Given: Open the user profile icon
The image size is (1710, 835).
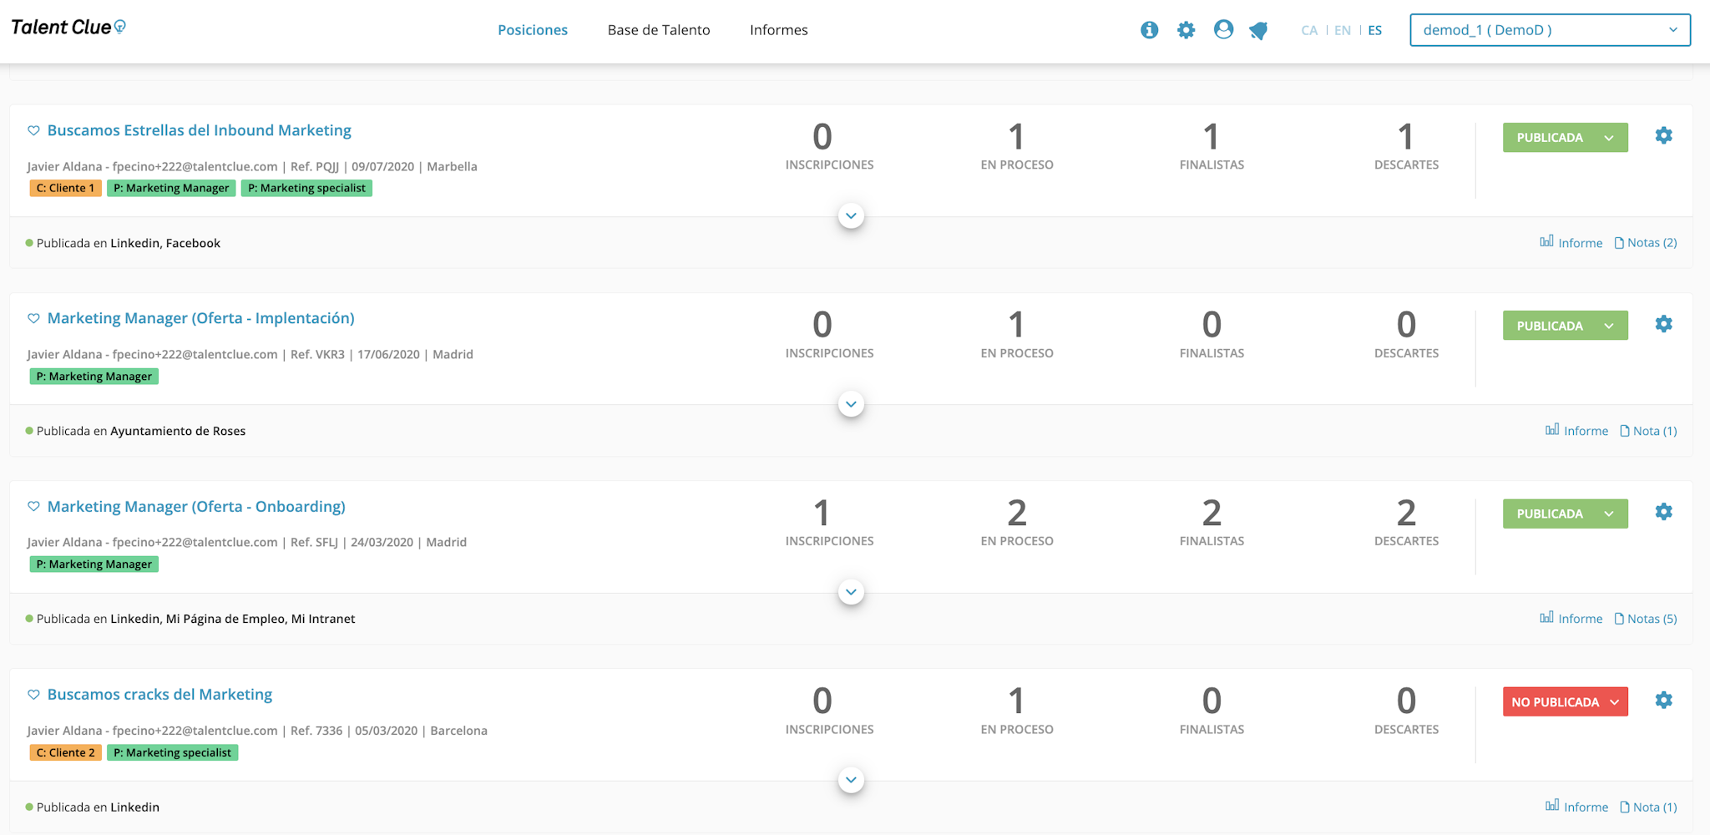Looking at the screenshot, I should [x=1223, y=29].
